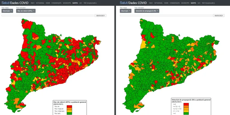Open INICI in the Risc de rebrot window
The image size is (230, 115).
tap(33, 3)
